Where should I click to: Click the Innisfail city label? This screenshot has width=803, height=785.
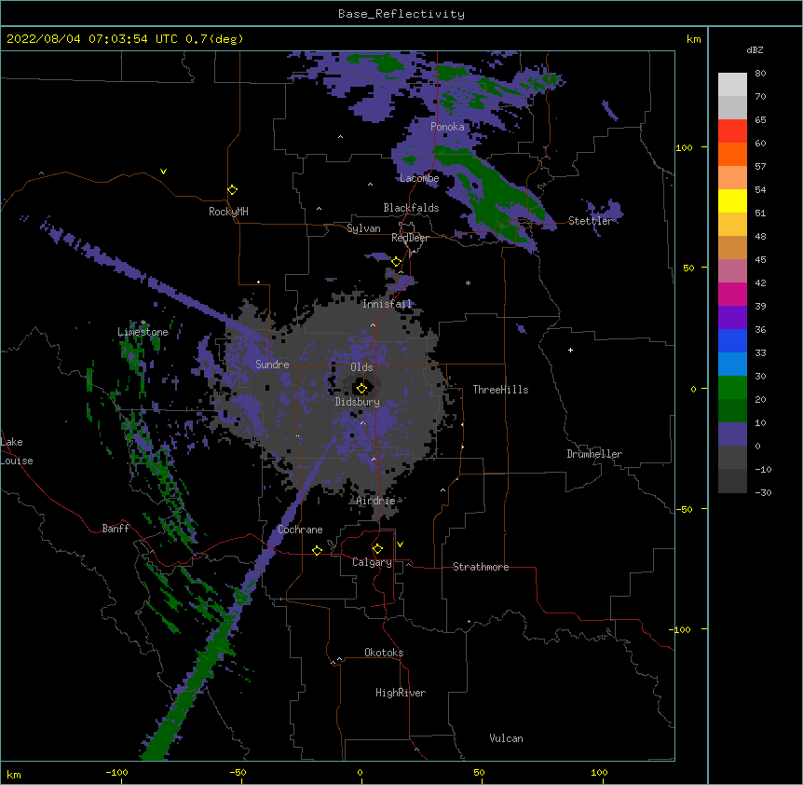point(388,304)
